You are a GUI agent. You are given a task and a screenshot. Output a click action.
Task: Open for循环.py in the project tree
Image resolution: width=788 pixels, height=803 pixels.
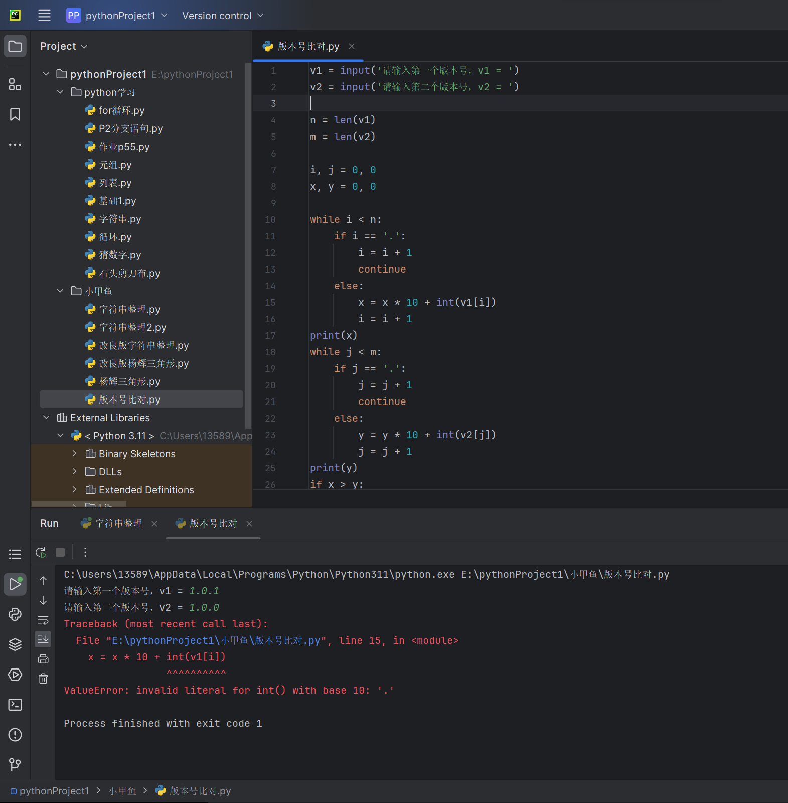pyautogui.click(x=121, y=110)
